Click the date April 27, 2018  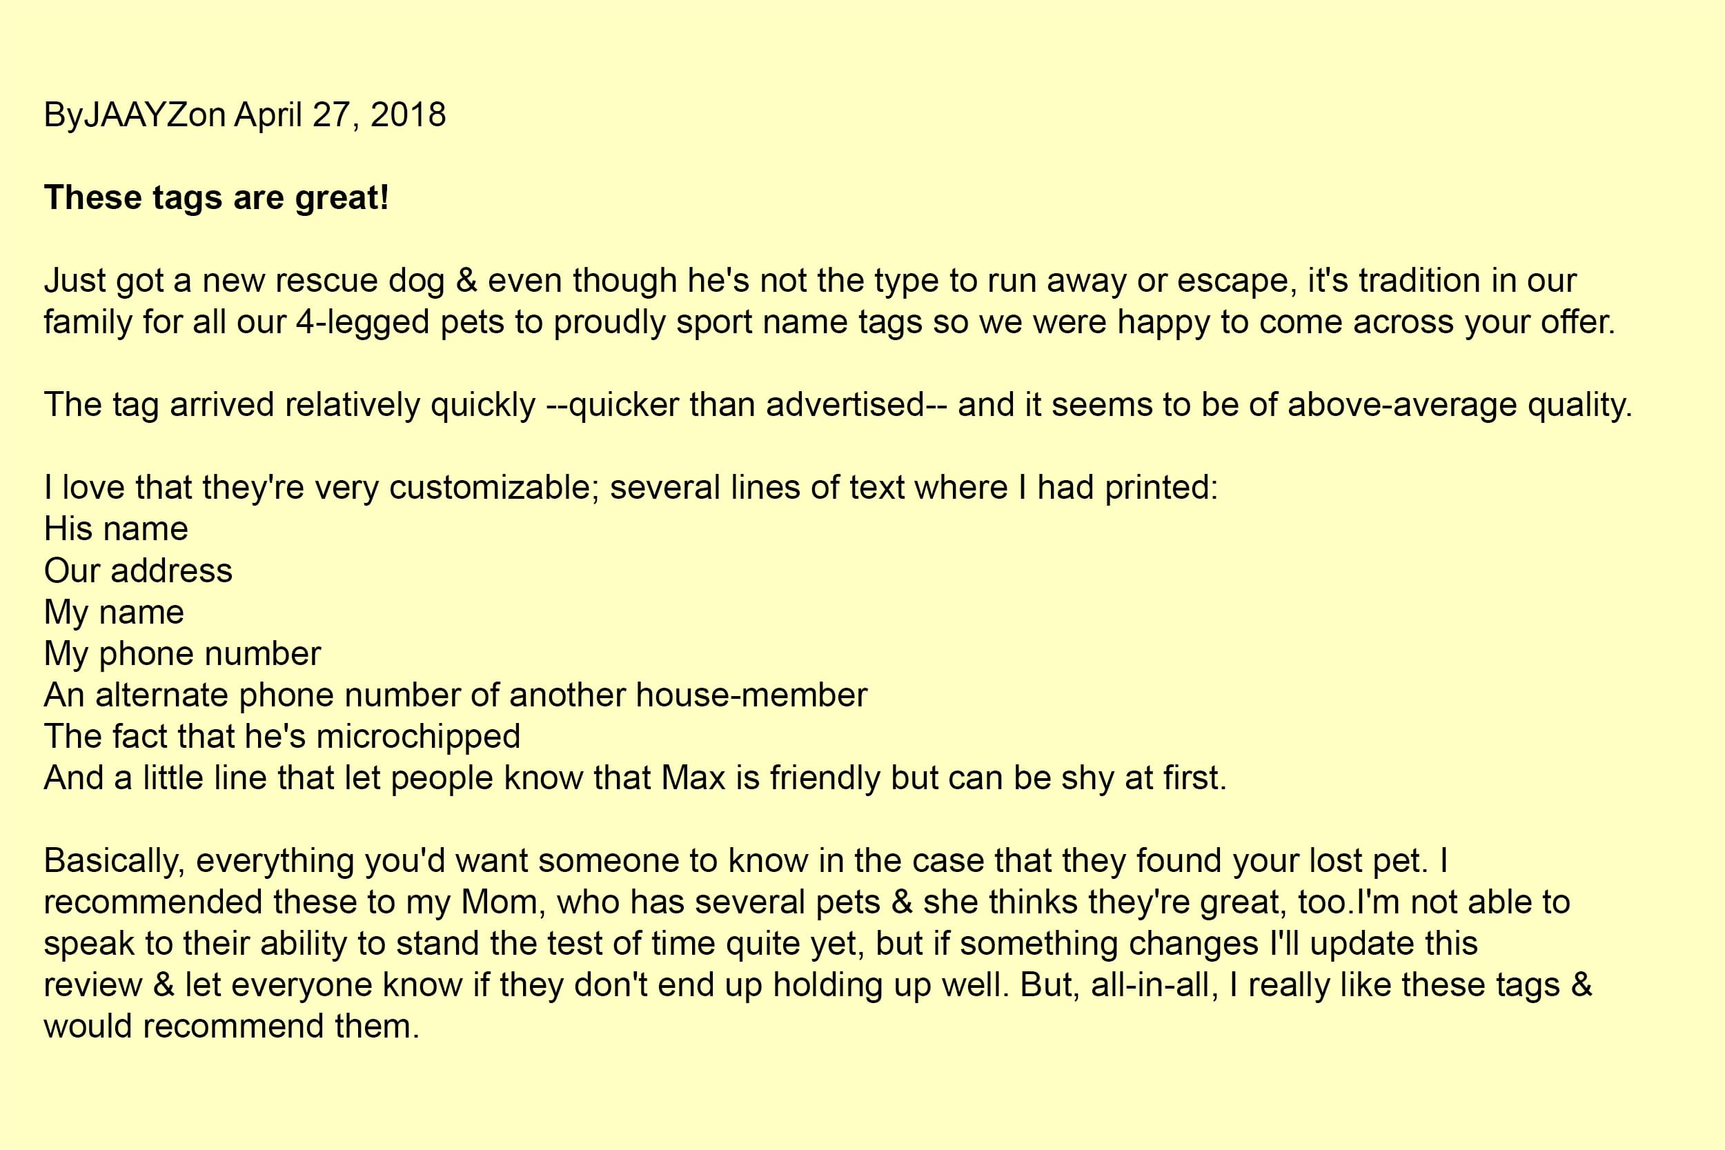pos(339,115)
